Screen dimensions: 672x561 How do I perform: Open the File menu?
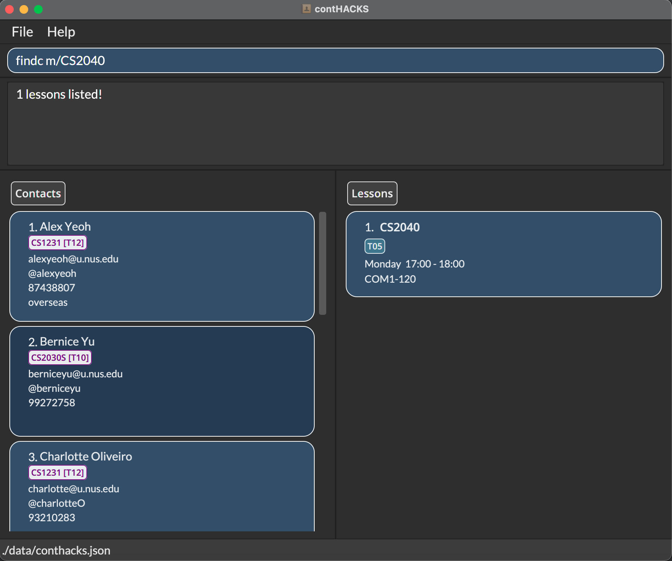(x=22, y=32)
